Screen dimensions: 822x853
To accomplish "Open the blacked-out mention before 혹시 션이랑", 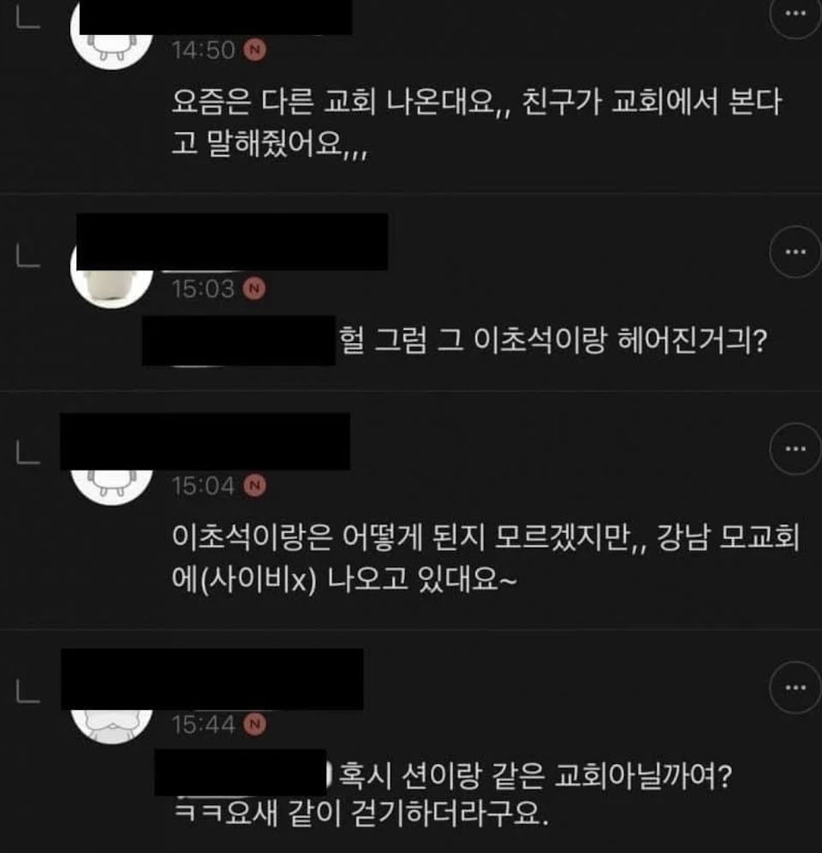I will coord(241,773).
